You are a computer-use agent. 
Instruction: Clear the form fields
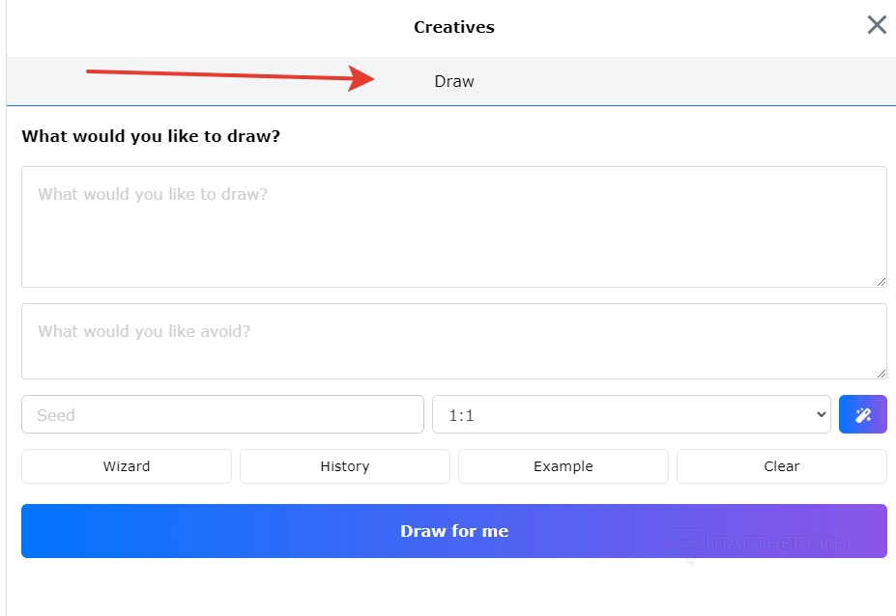pos(782,466)
